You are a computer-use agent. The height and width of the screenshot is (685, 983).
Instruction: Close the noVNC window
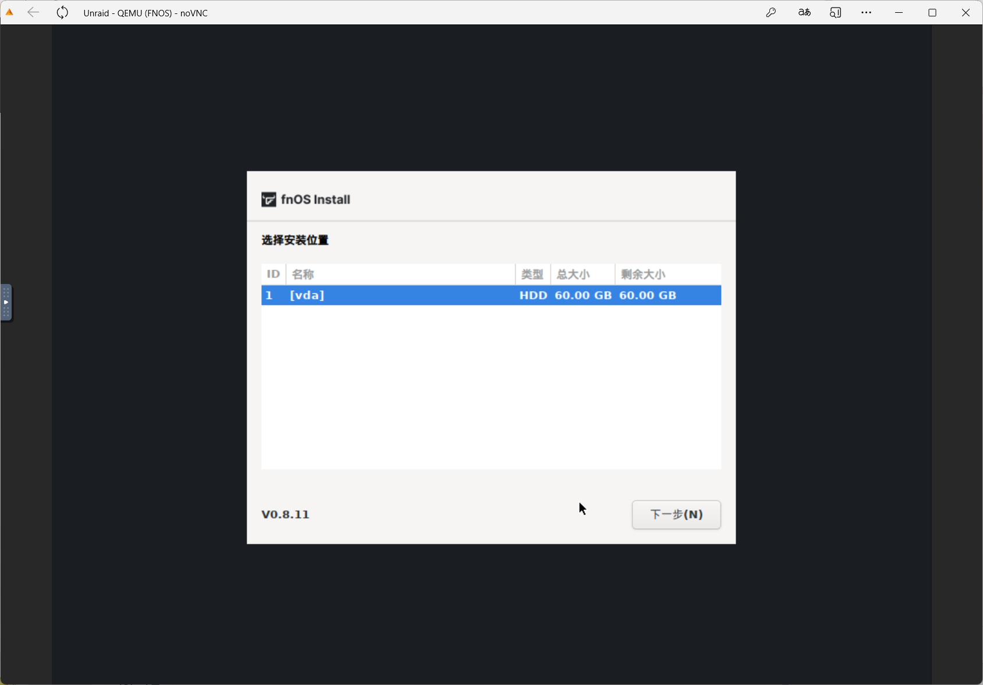pyautogui.click(x=965, y=12)
